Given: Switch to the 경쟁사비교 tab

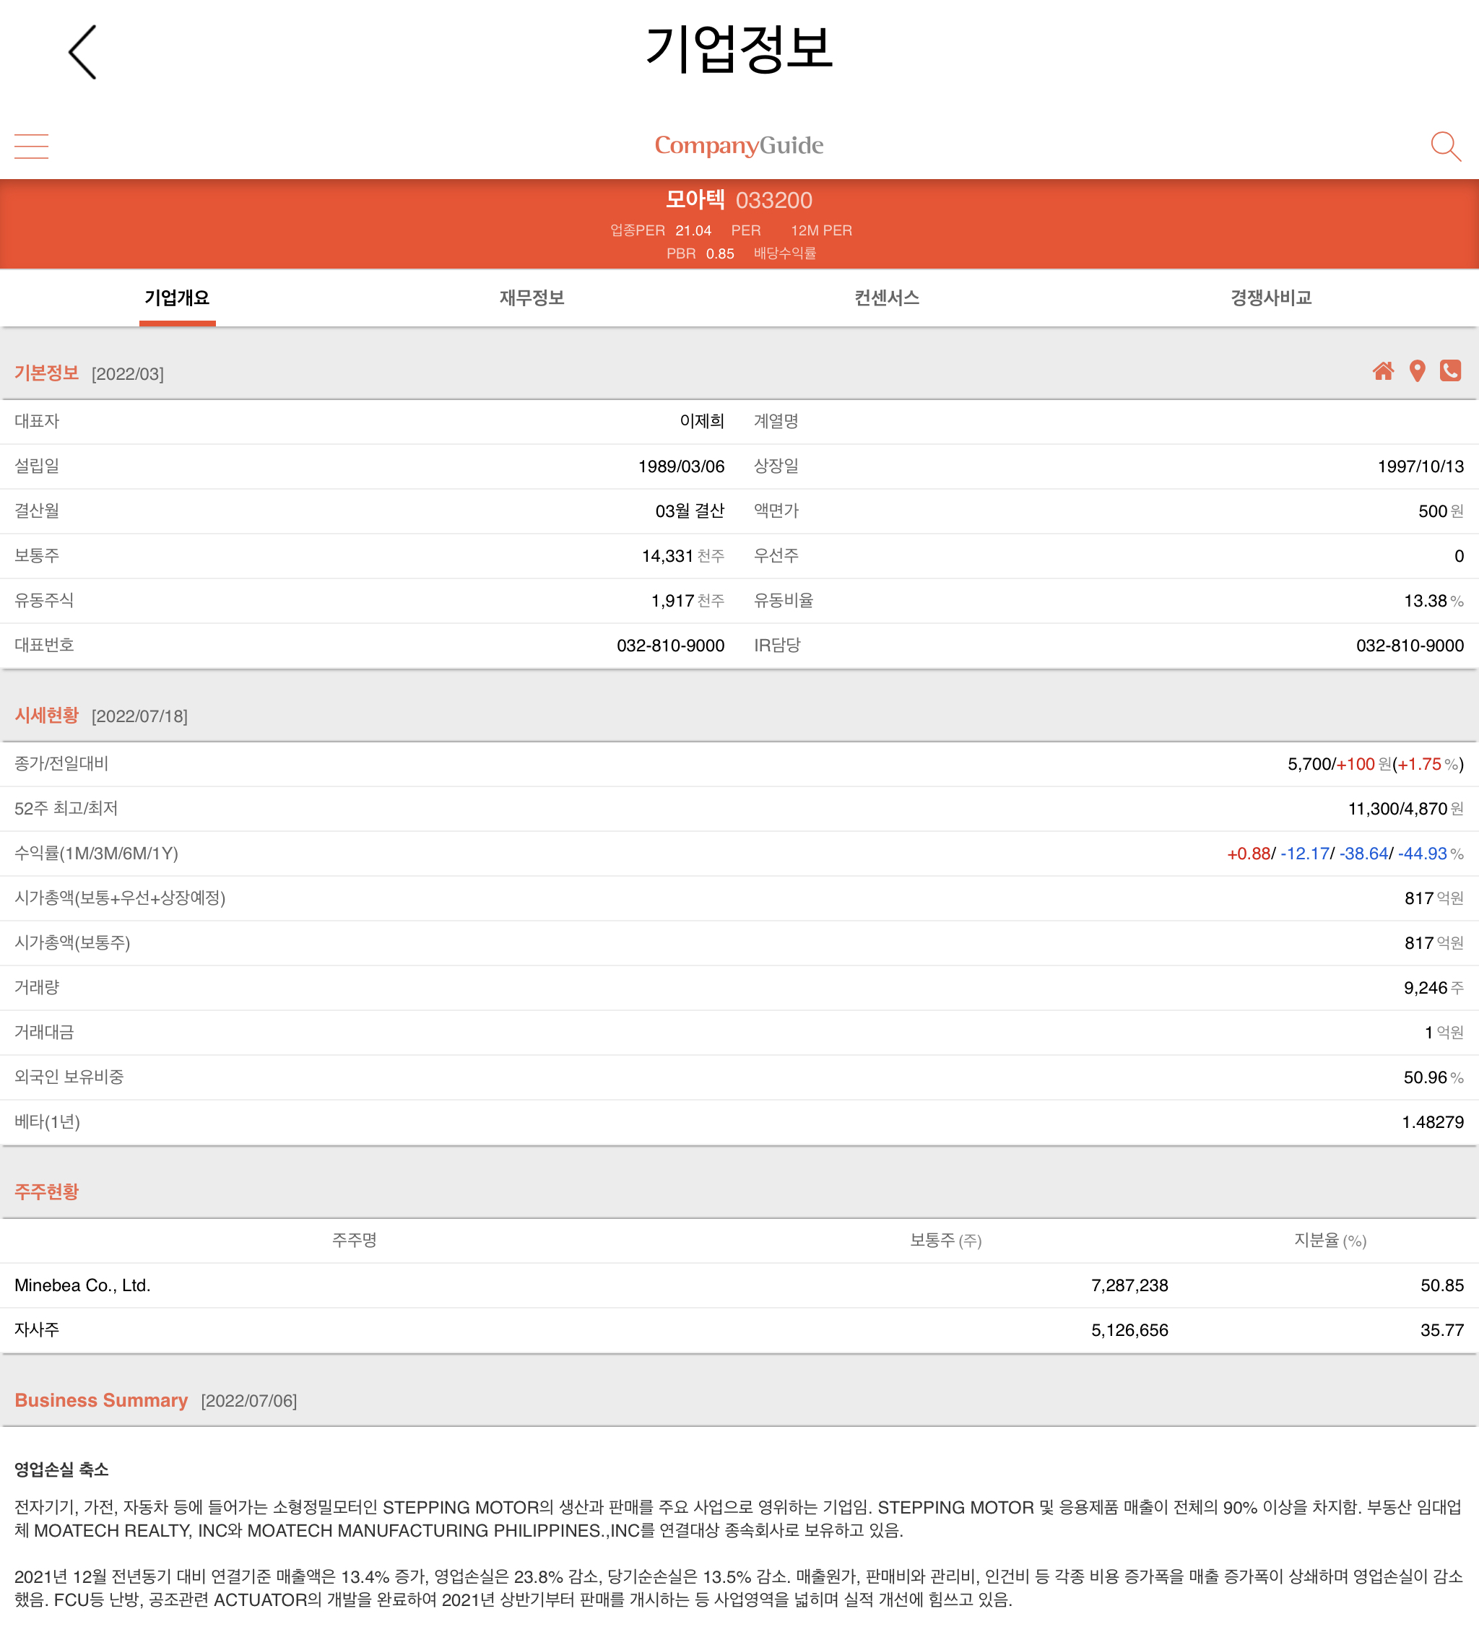Looking at the screenshot, I should click(x=1271, y=298).
